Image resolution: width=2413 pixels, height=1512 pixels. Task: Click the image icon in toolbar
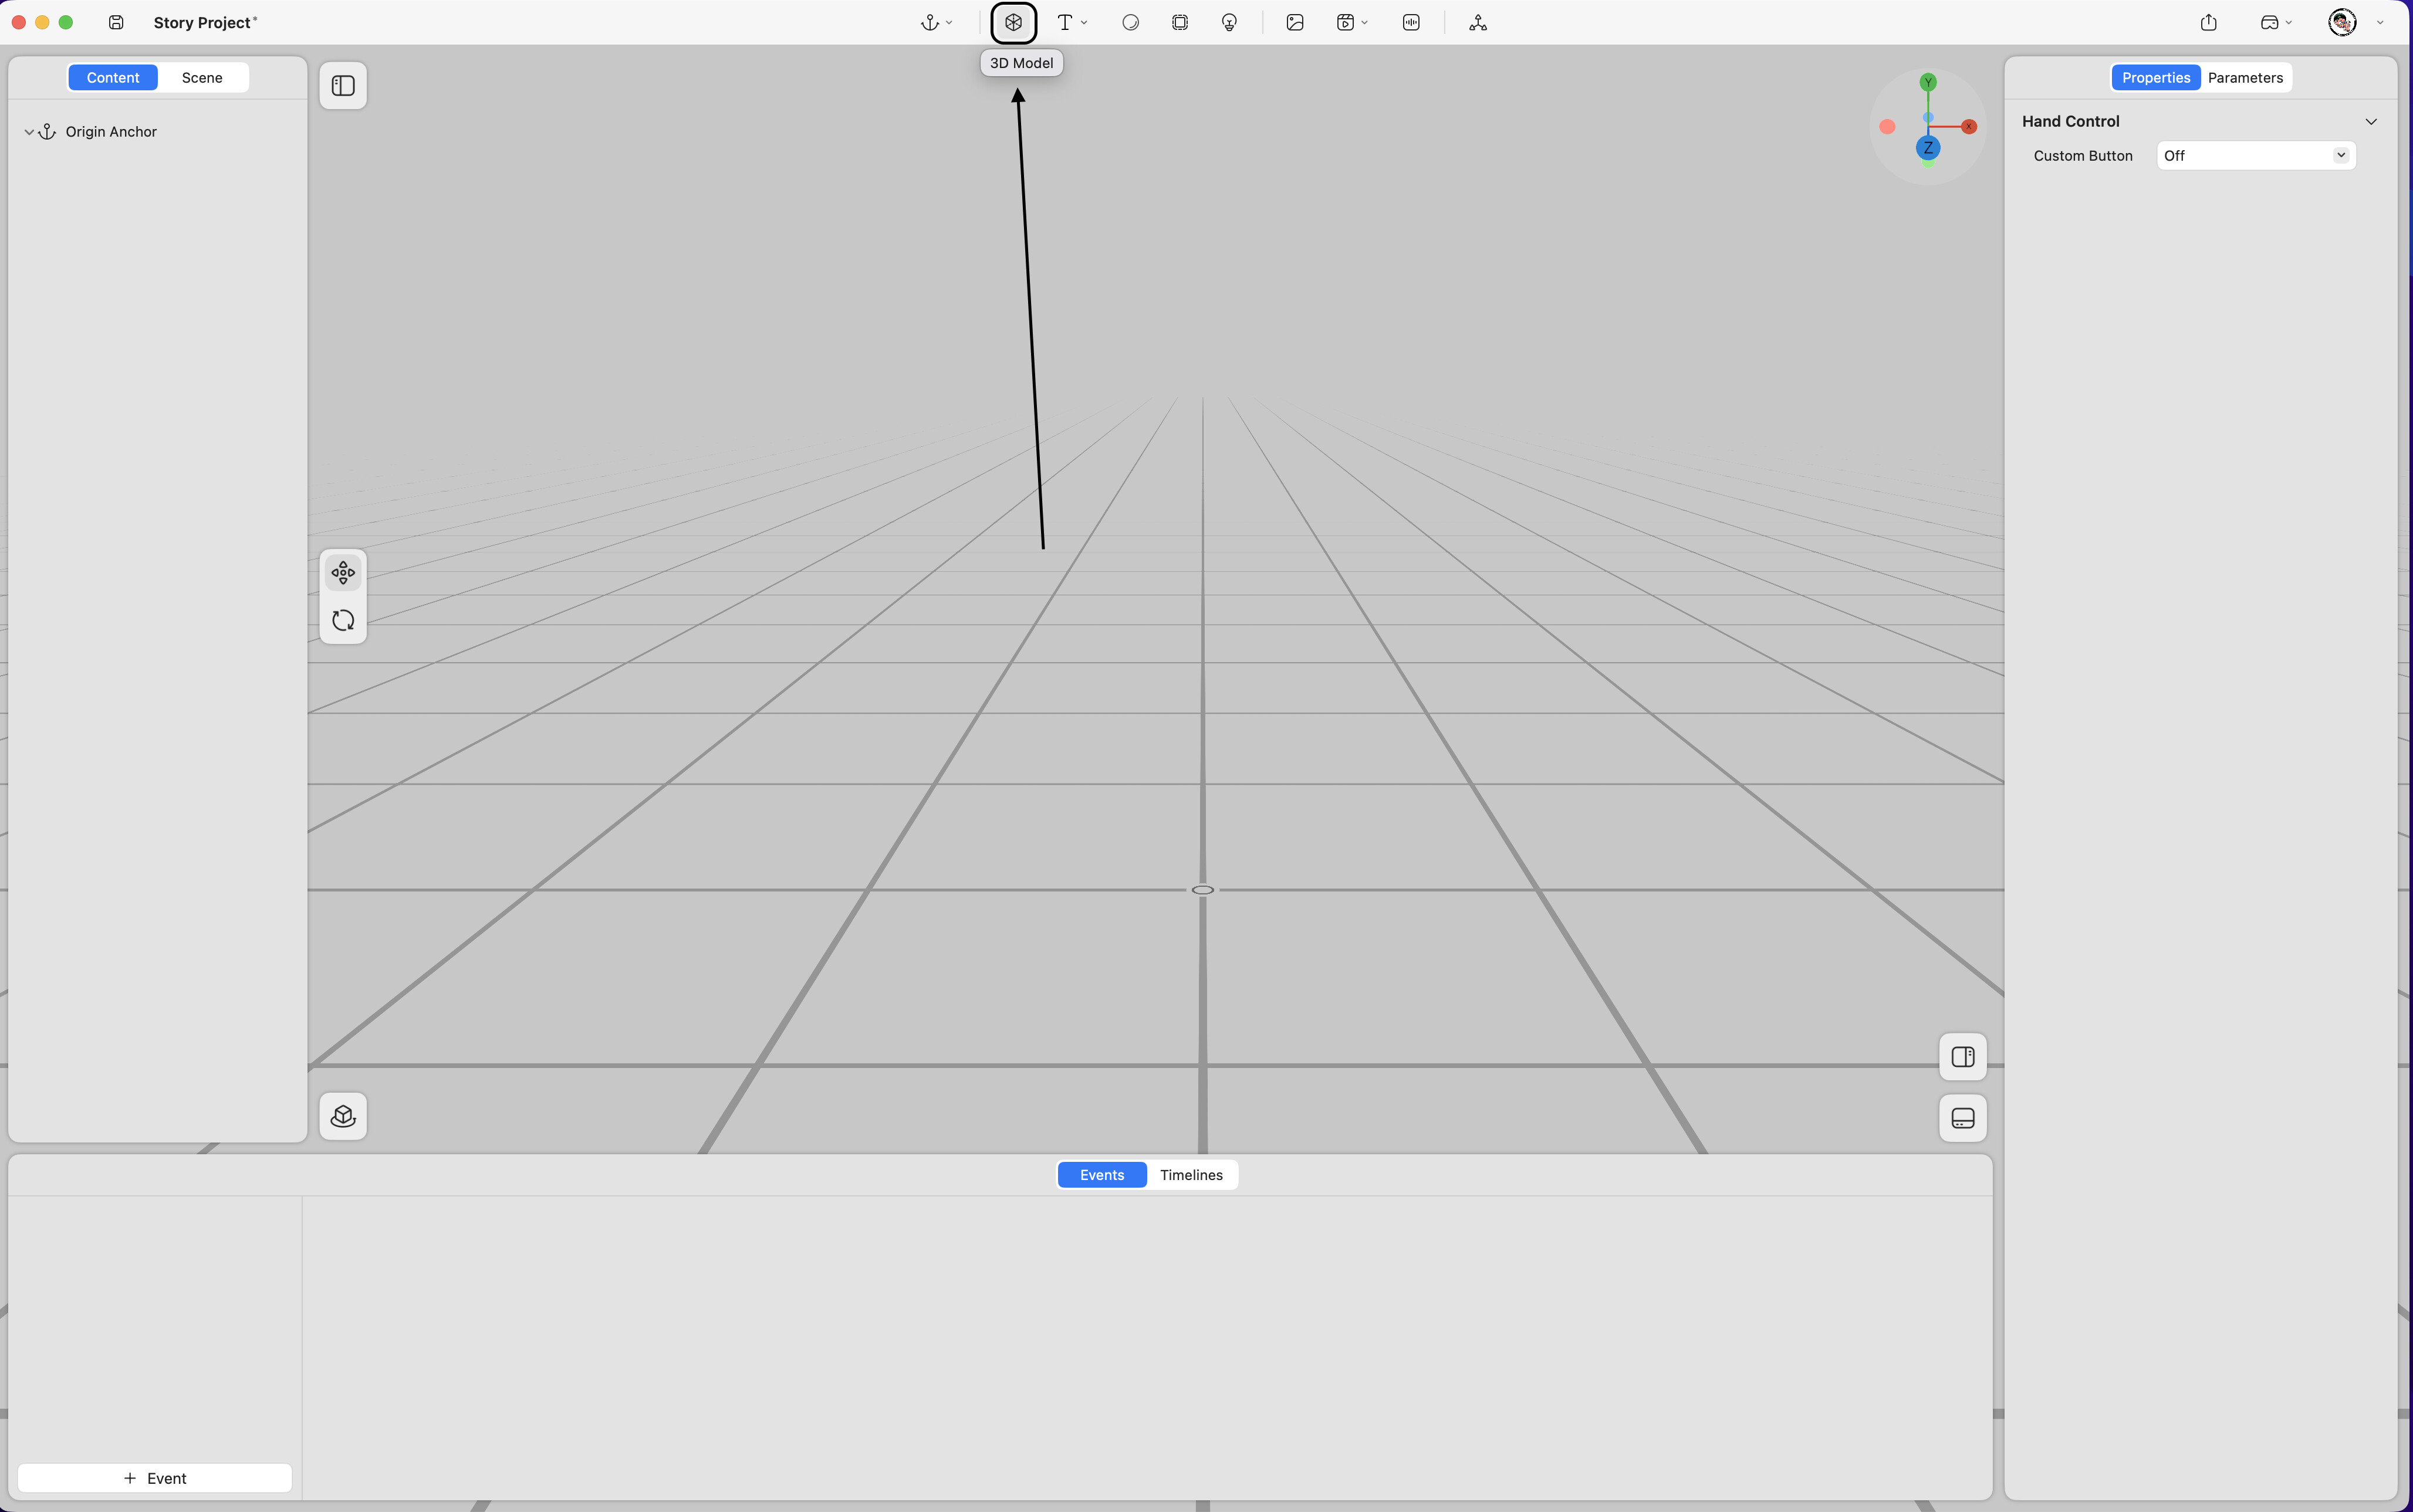1295,22
